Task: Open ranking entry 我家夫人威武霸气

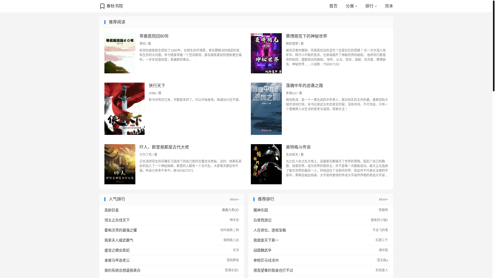Action: [119, 240]
